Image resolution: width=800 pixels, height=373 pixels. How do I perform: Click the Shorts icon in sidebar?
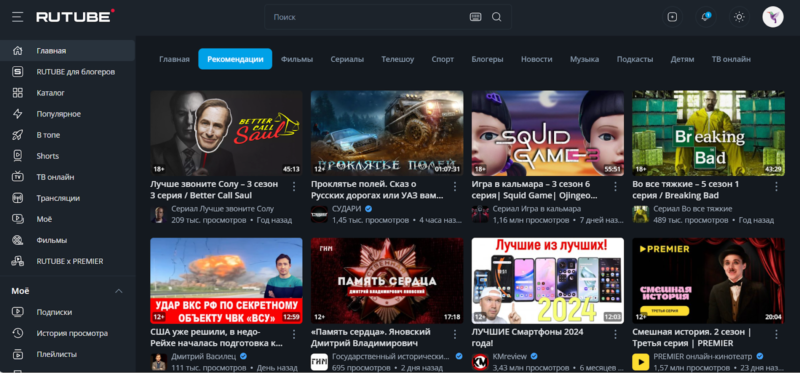[x=17, y=155]
